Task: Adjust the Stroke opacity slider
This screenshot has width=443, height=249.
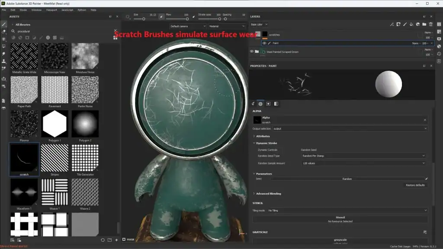Action: pos(209,19)
